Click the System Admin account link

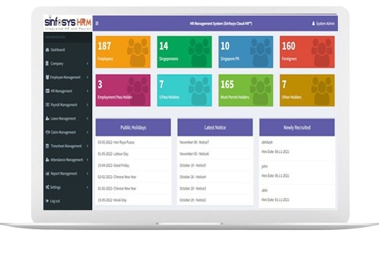pos(323,24)
